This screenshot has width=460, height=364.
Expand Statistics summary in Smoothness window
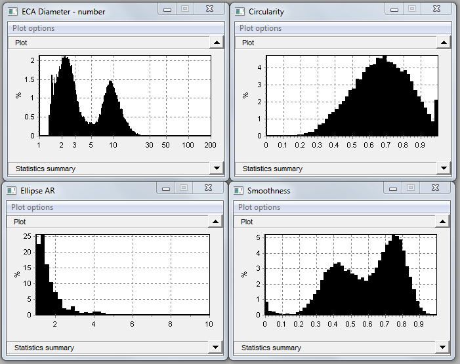[444, 348]
